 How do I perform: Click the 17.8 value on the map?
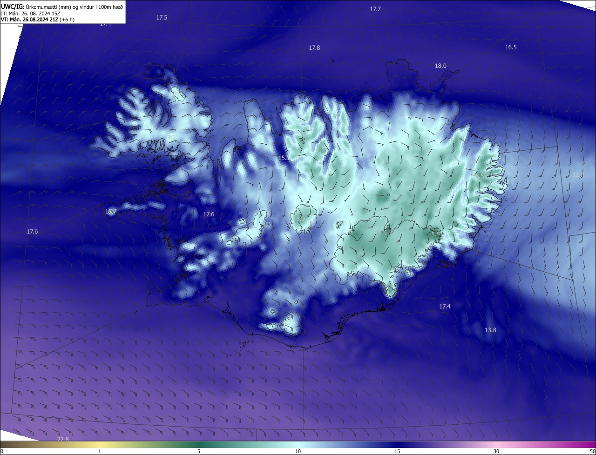tap(314, 48)
